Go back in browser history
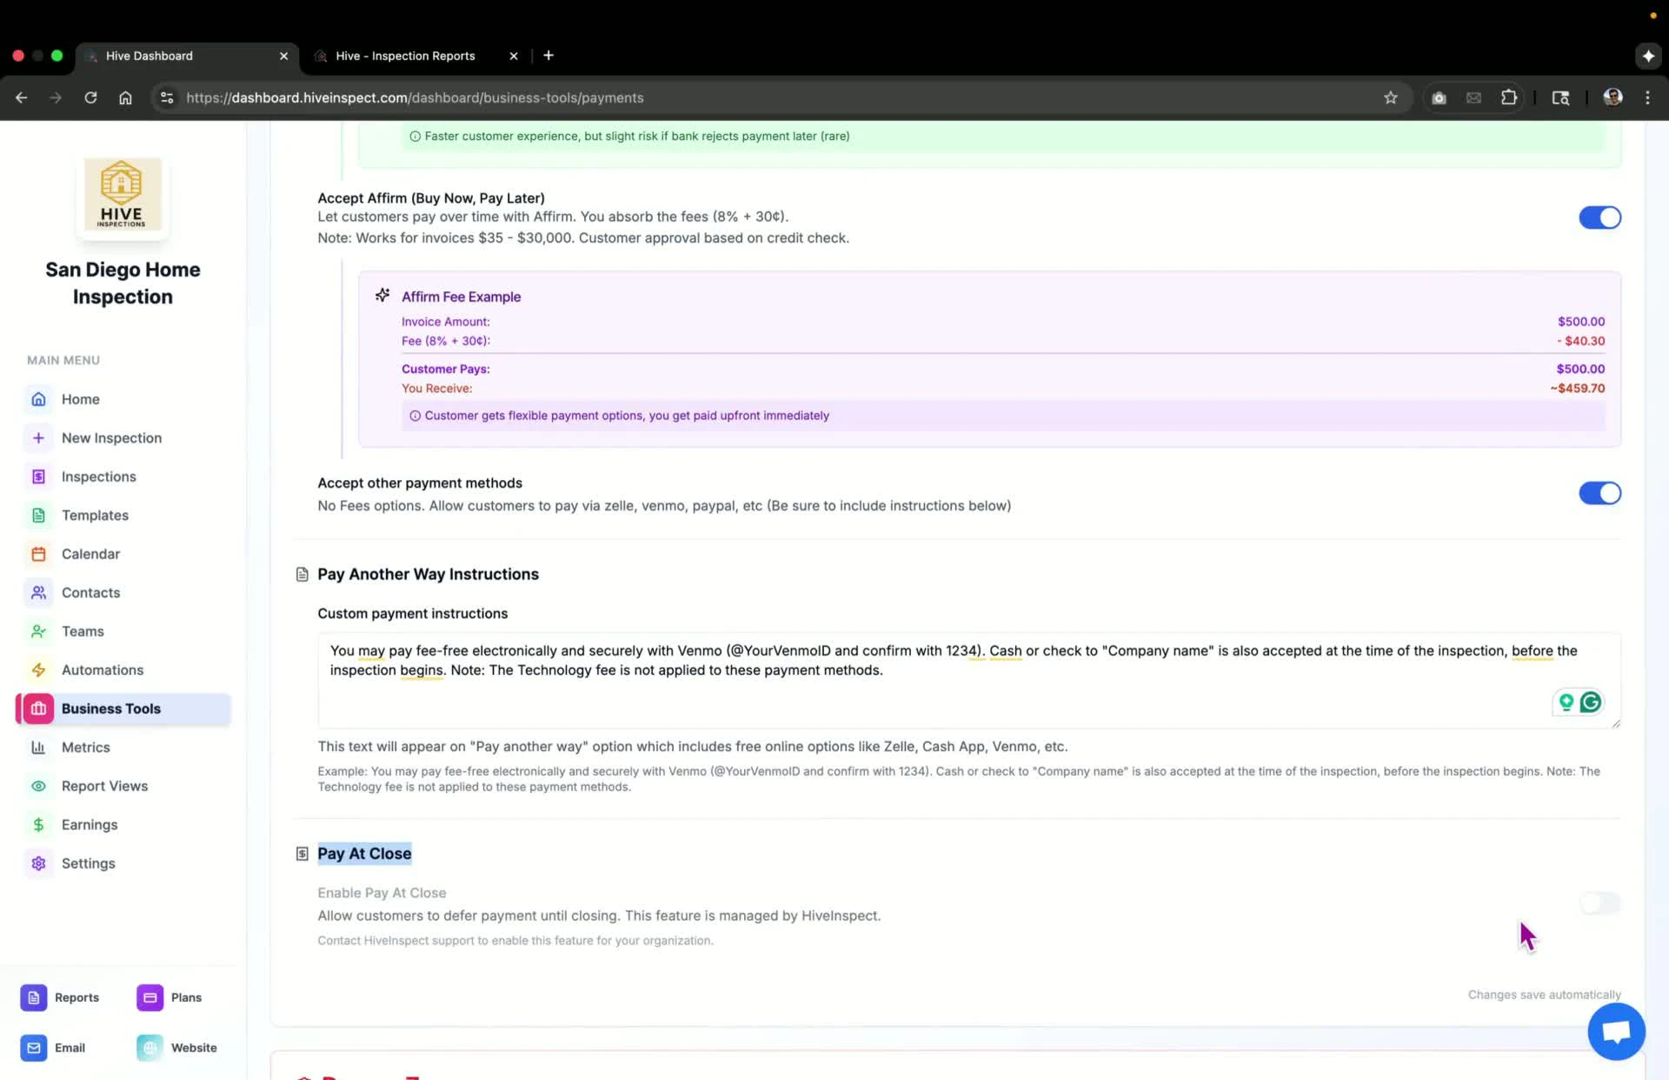The image size is (1669, 1080). (22, 97)
